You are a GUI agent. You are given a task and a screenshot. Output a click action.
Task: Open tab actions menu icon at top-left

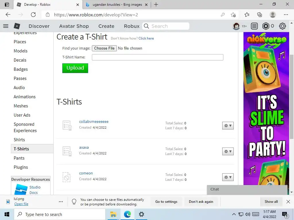point(7,5)
